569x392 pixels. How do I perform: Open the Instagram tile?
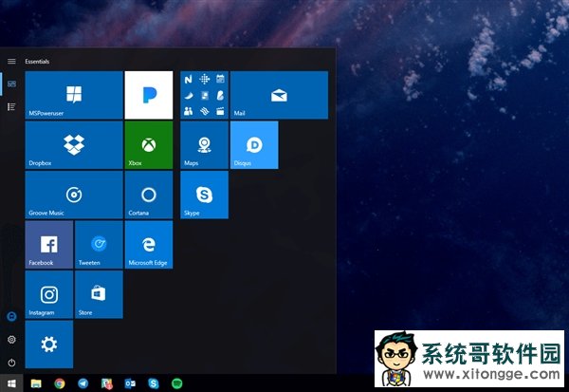(x=49, y=294)
